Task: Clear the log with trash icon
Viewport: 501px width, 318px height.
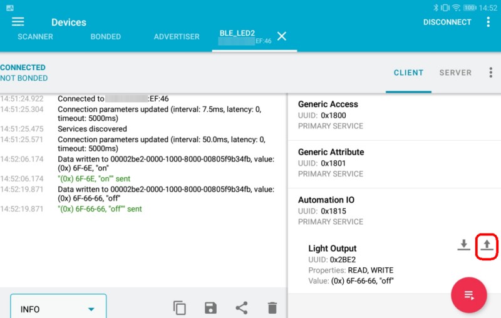Action: click(x=272, y=308)
